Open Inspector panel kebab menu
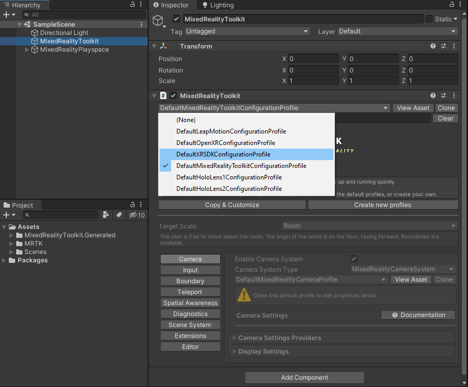 tap(461, 5)
